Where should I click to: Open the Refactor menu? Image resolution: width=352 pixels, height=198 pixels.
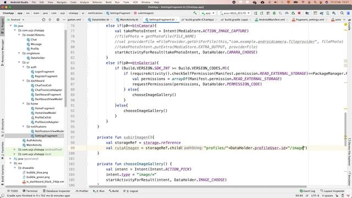[x=97, y=2]
